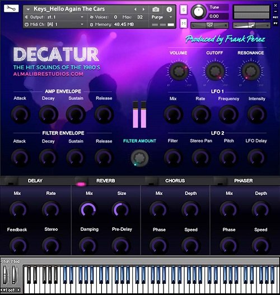Toggle the Reverb effect power switch
The image size is (280, 295).
[x=81, y=183]
